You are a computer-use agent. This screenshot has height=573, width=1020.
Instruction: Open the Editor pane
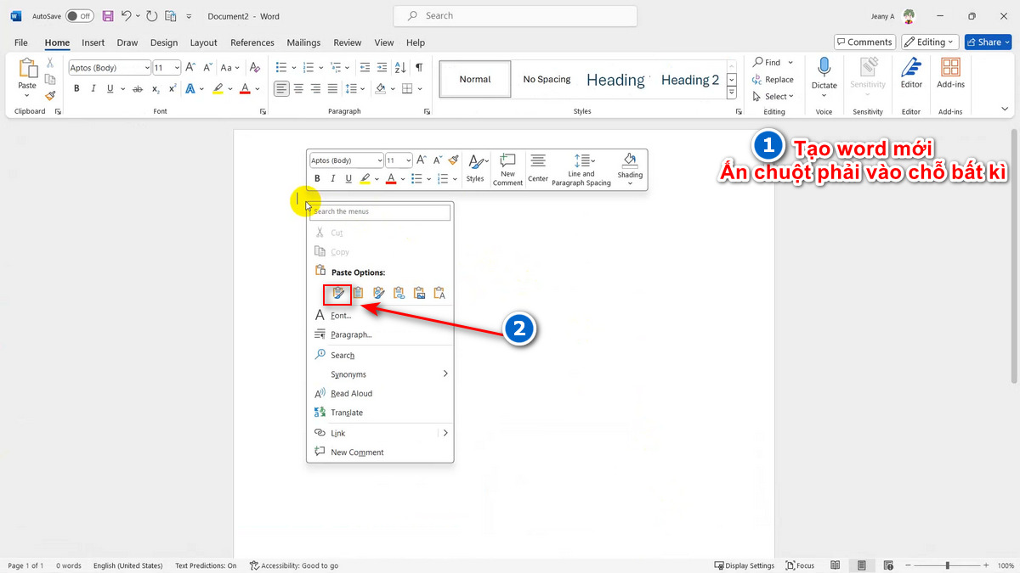pyautogui.click(x=910, y=75)
